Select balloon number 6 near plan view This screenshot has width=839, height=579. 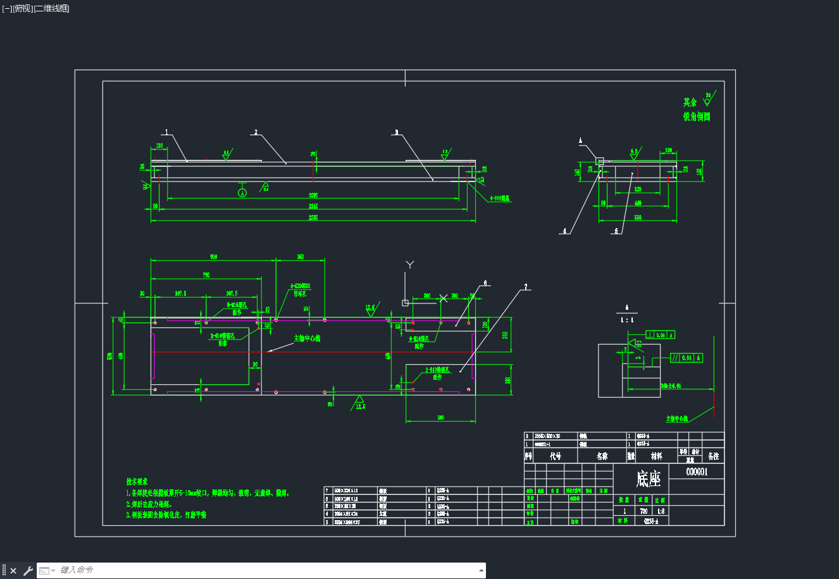tap(485, 283)
